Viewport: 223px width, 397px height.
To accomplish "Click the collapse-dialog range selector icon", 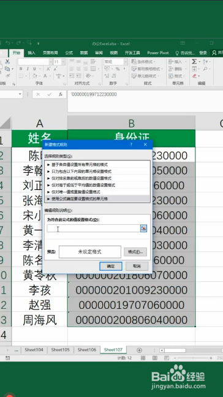I will coord(143,229).
